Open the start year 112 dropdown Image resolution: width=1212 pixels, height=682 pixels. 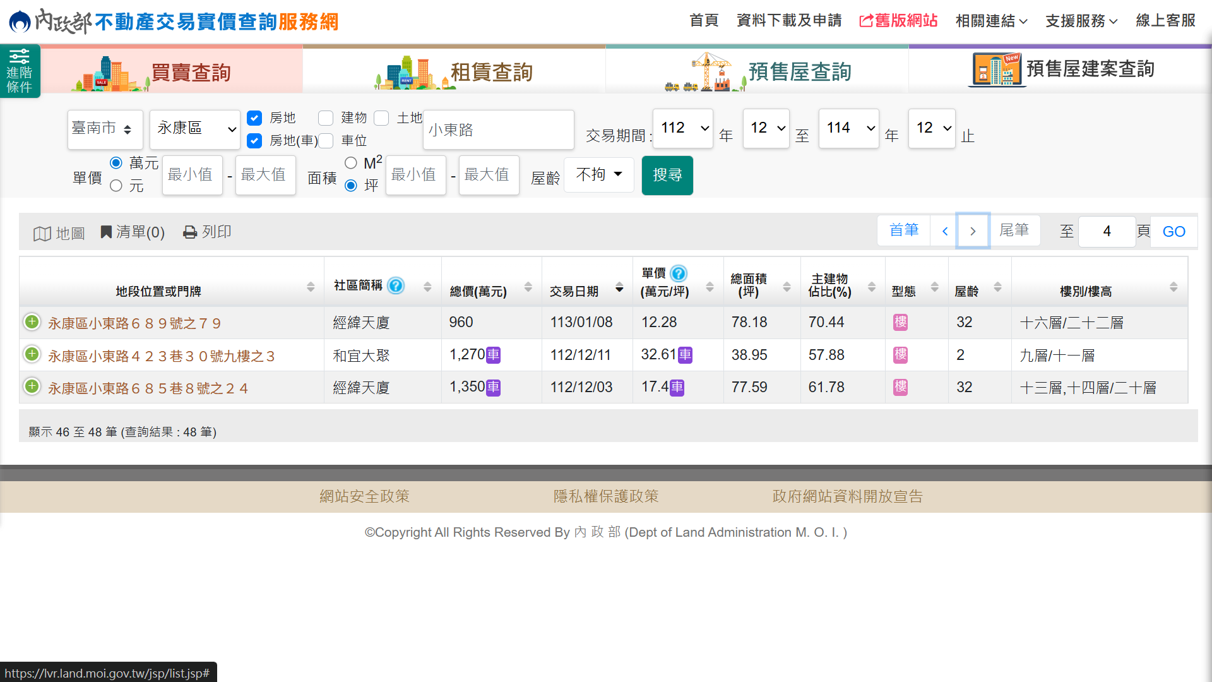tap(683, 128)
